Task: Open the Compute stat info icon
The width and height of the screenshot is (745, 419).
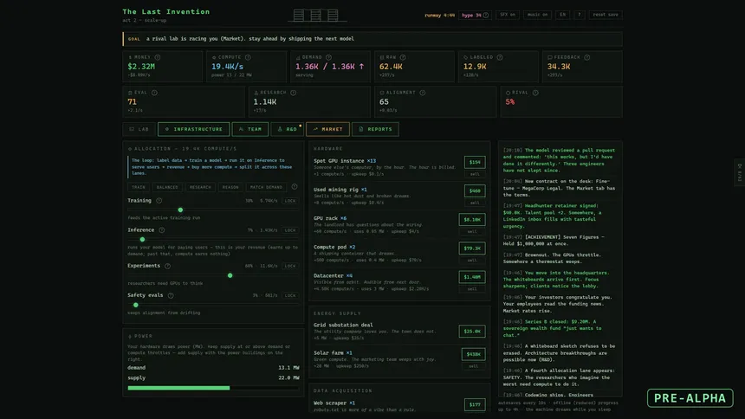Action: [248, 57]
